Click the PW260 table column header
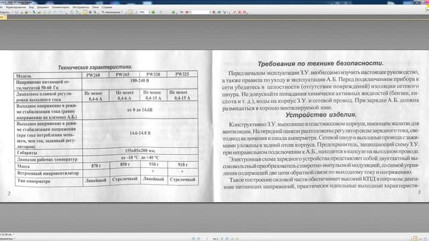 [x=93, y=75]
